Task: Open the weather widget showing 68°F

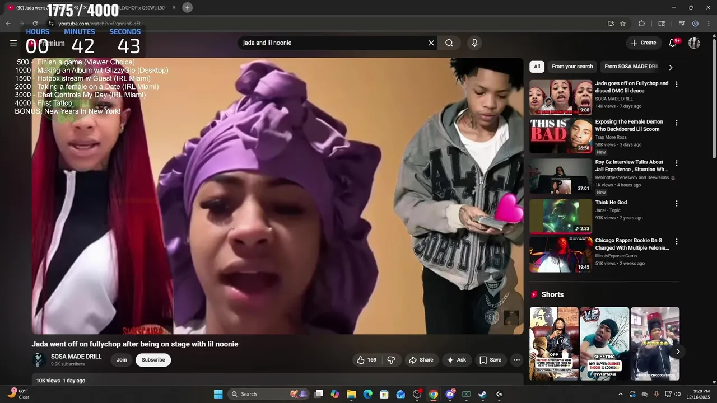Action: point(18,394)
